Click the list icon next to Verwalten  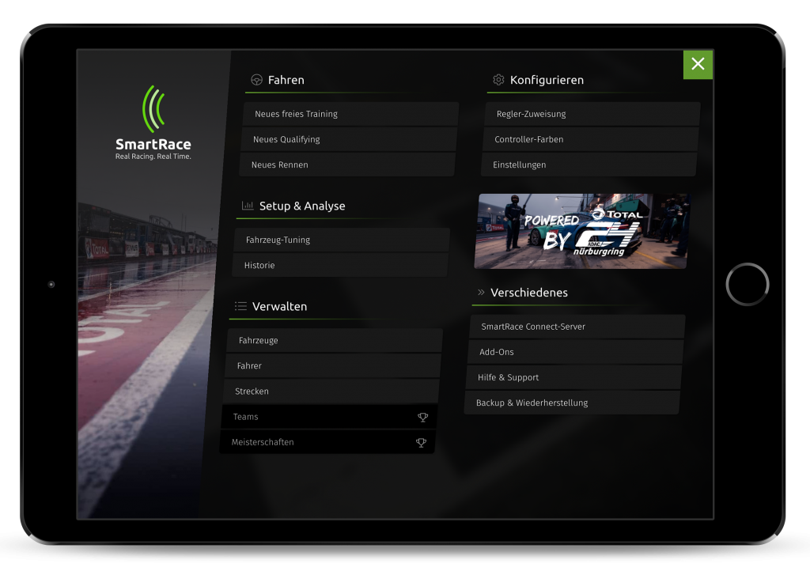[x=240, y=306]
